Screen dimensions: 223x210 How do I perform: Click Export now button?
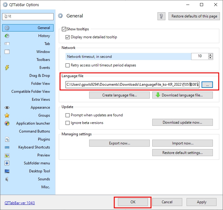pos(119,143)
